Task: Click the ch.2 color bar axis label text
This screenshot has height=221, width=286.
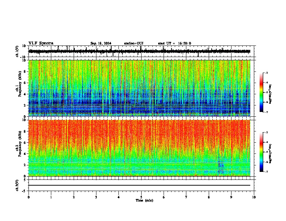Action: [270, 153]
